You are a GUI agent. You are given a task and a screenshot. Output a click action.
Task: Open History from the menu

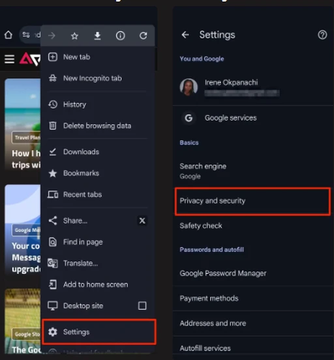(x=99, y=104)
